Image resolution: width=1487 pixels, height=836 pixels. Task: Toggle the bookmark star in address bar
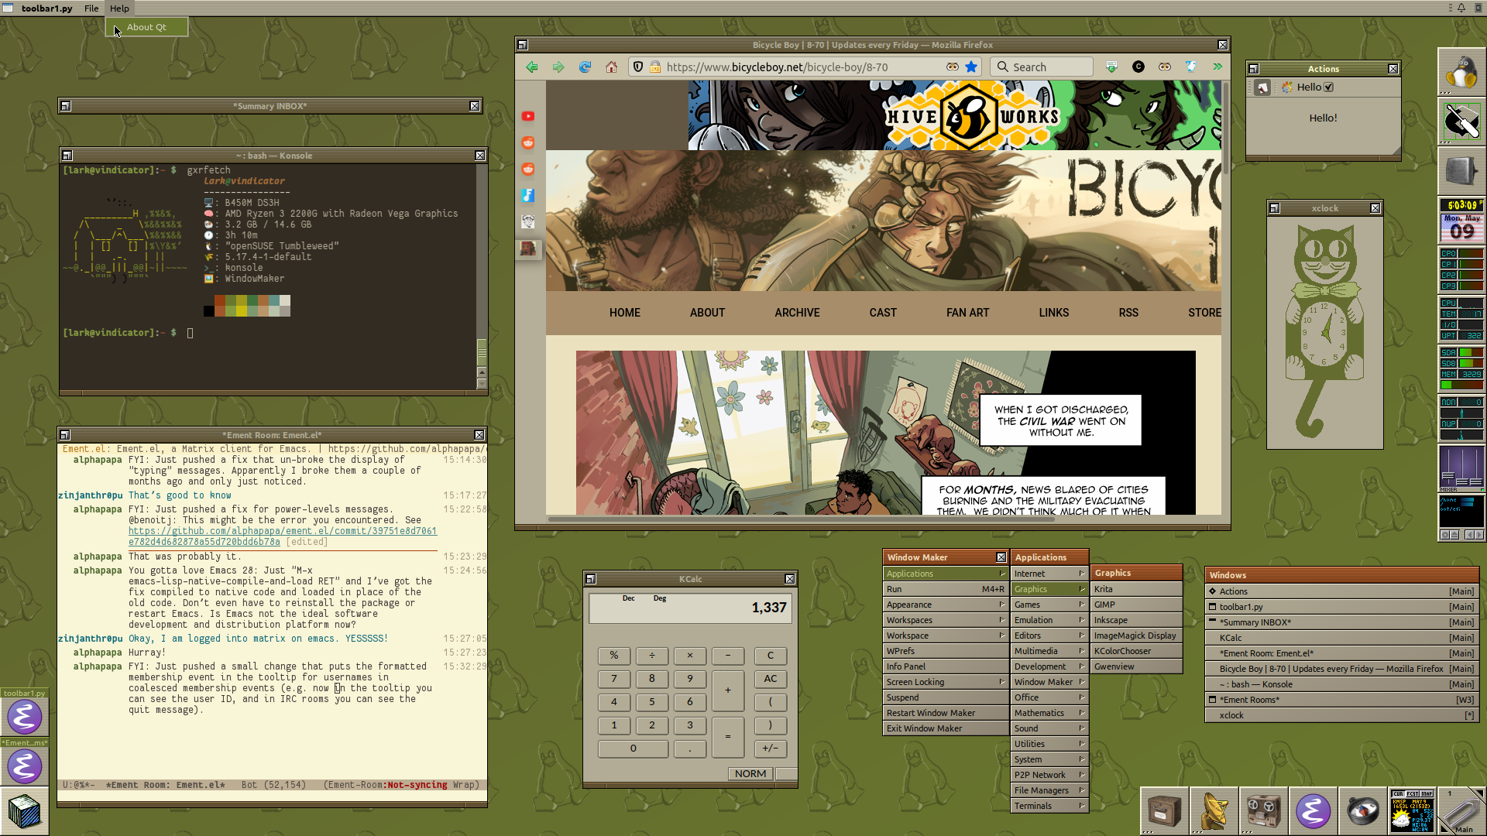pos(971,67)
